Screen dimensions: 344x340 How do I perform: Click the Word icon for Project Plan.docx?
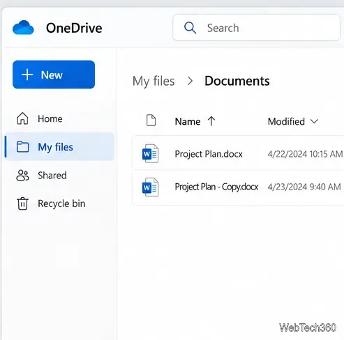tap(150, 153)
